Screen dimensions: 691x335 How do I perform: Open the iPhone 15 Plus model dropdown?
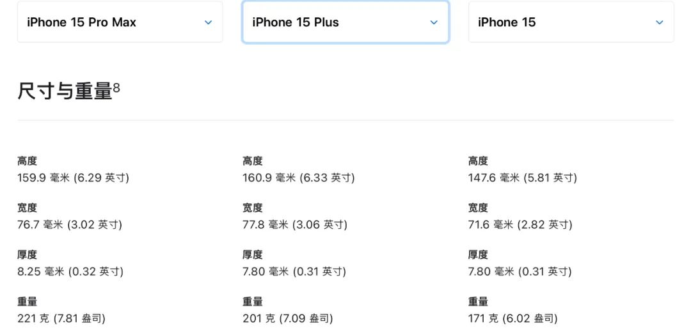[x=345, y=22]
